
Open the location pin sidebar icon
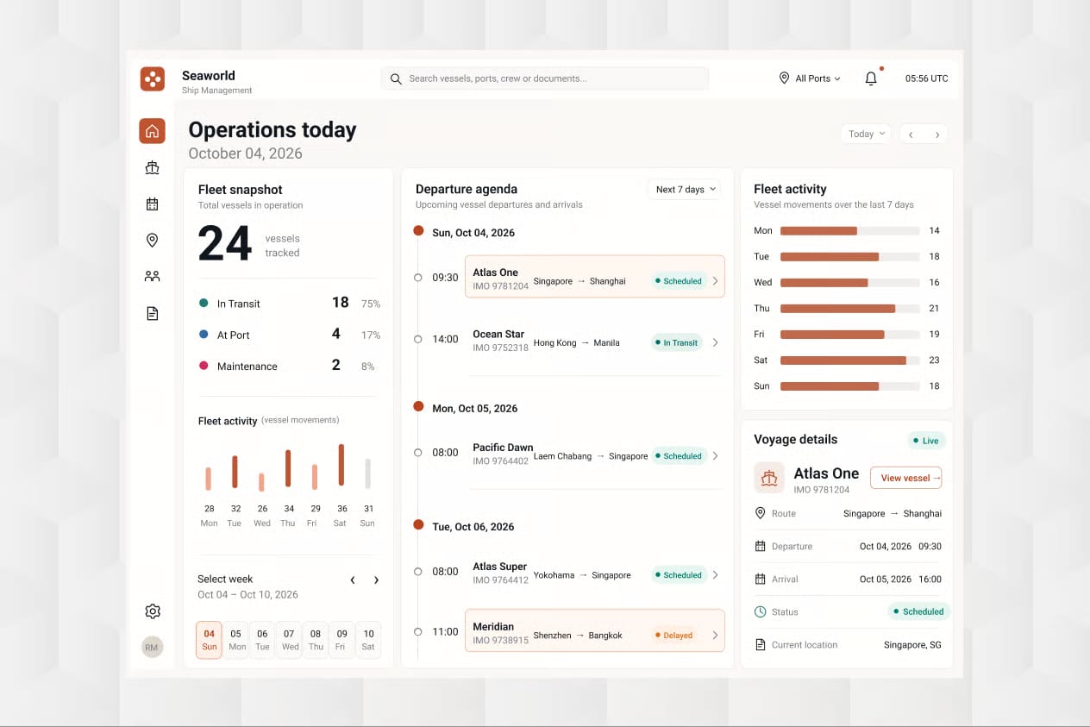[x=153, y=241]
